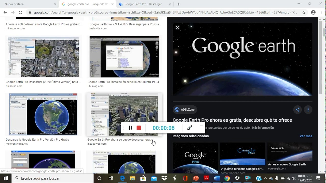Click 'Ver más' related images link
This screenshot has width=326, height=183.
click(x=306, y=136)
